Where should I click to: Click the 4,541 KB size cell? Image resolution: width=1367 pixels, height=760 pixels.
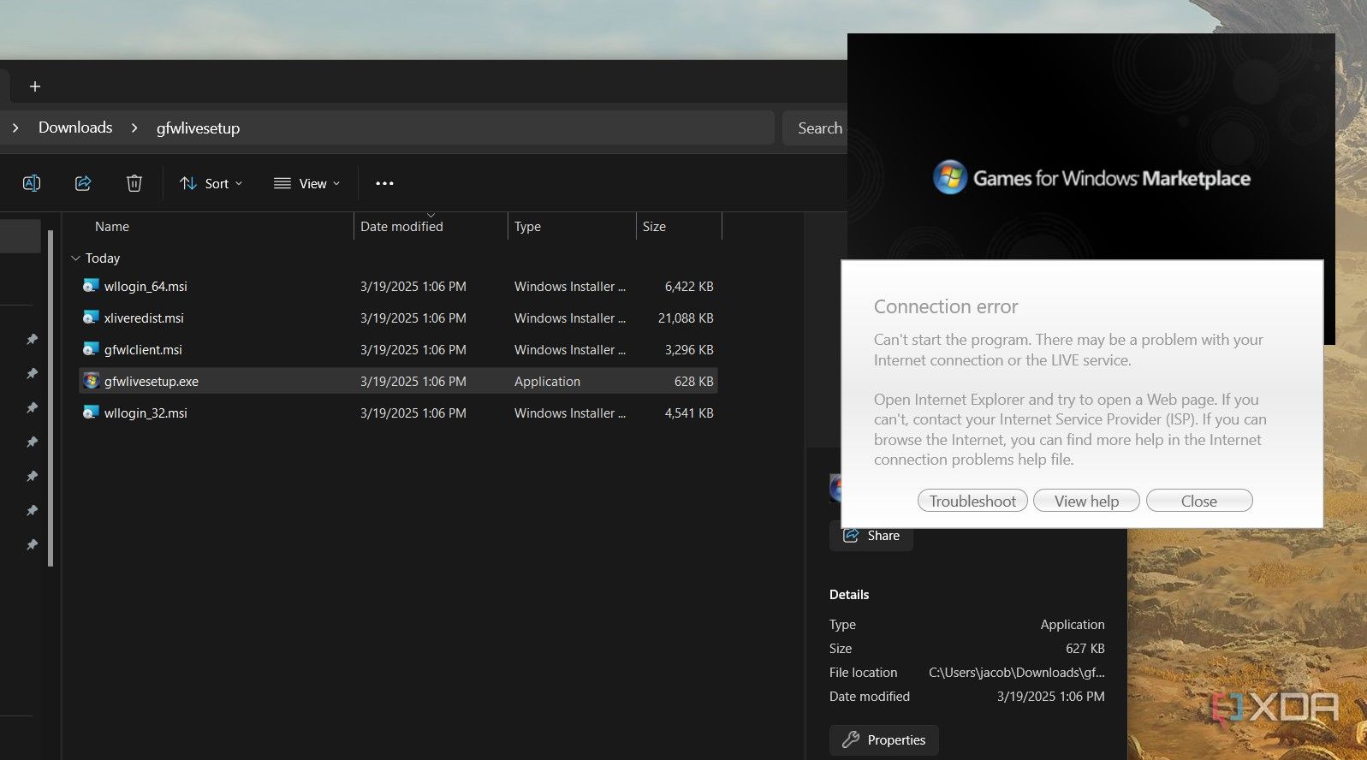coord(689,413)
